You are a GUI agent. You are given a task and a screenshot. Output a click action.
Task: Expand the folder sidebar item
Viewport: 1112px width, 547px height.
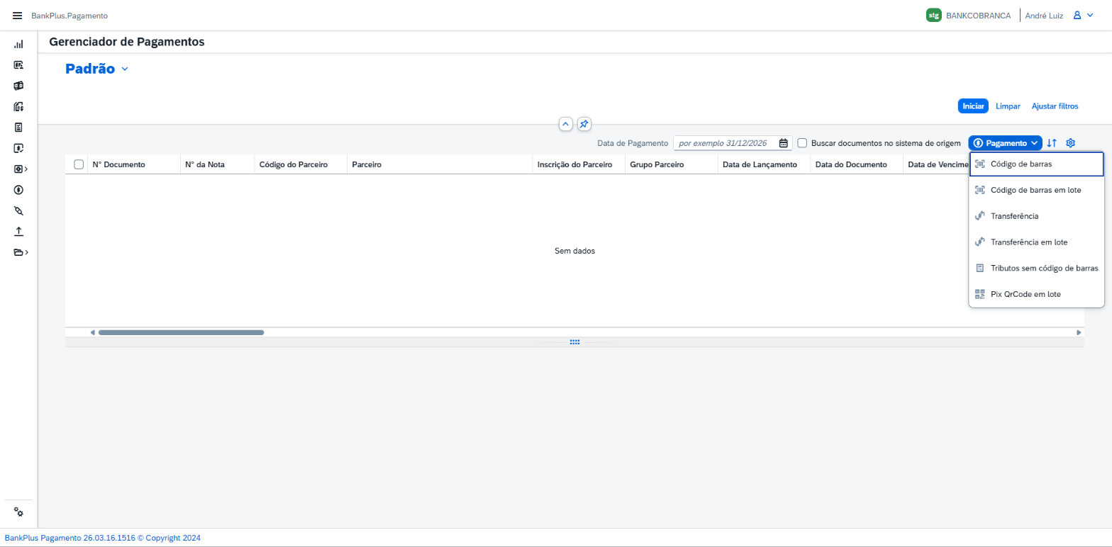point(21,252)
